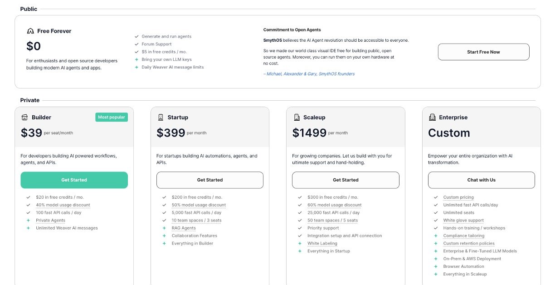555x285 pixels.
Task: Click the Startup plan icon
Action: (x=161, y=117)
